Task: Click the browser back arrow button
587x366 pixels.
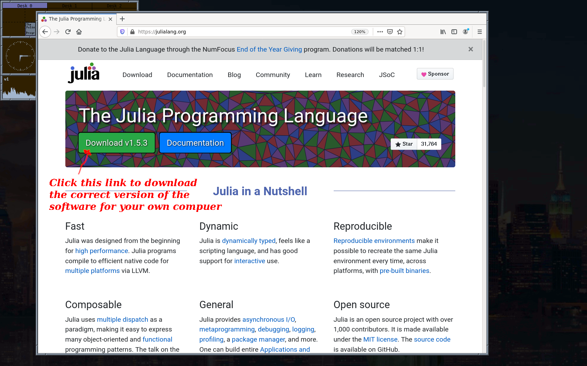Action: point(45,32)
